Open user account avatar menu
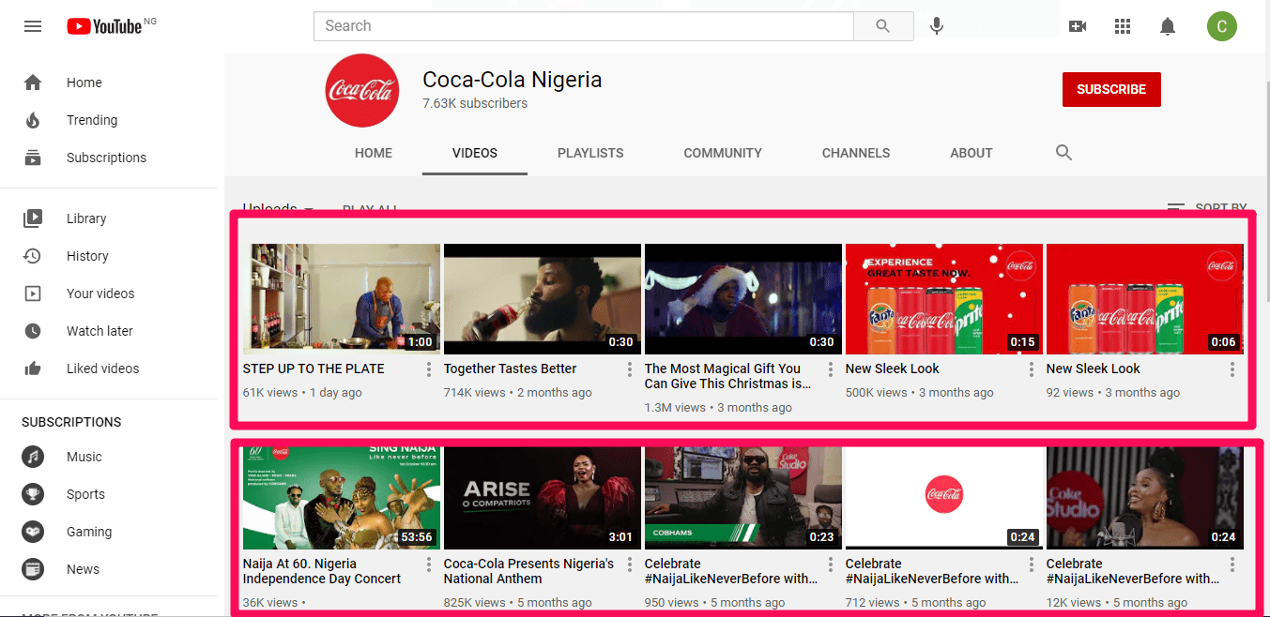Viewport: 1270px width, 617px height. 1221,26
